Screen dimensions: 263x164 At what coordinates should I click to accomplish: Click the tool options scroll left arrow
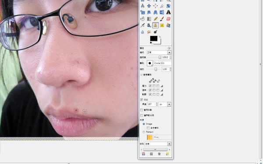142,150
